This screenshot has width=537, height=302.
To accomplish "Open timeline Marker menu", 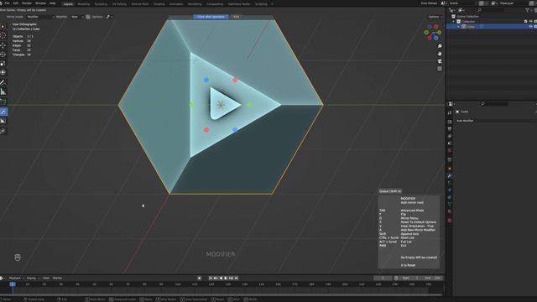I will pos(57,278).
